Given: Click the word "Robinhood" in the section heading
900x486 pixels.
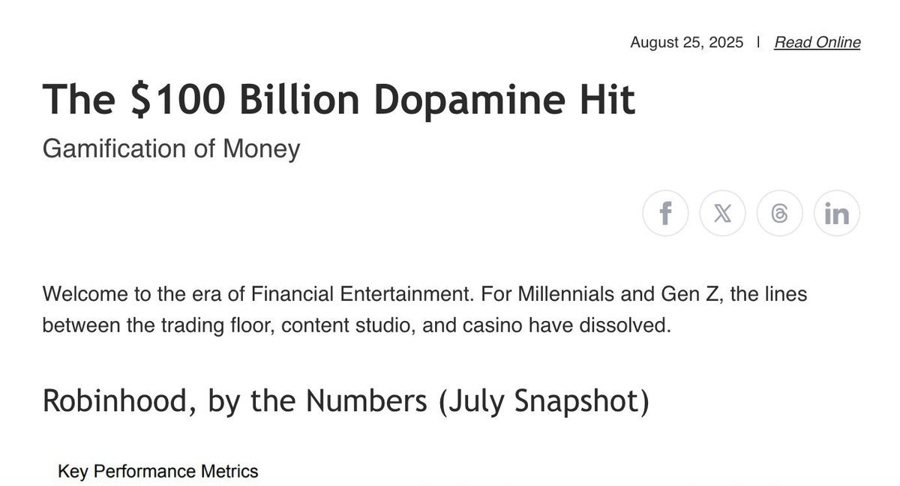Looking at the screenshot, I should [118, 401].
